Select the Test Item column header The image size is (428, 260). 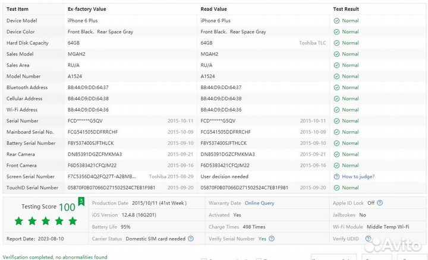click(17, 9)
